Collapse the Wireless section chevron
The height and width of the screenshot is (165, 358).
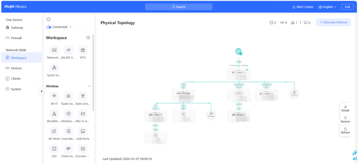click(90, 87)
